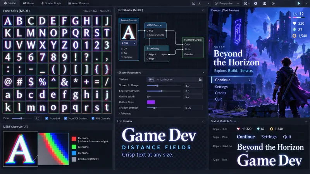The height and width of the screenshot is (174, 310).
Task: Click the Edge 0 port on Smoothstep node
Action: [148, 55]
